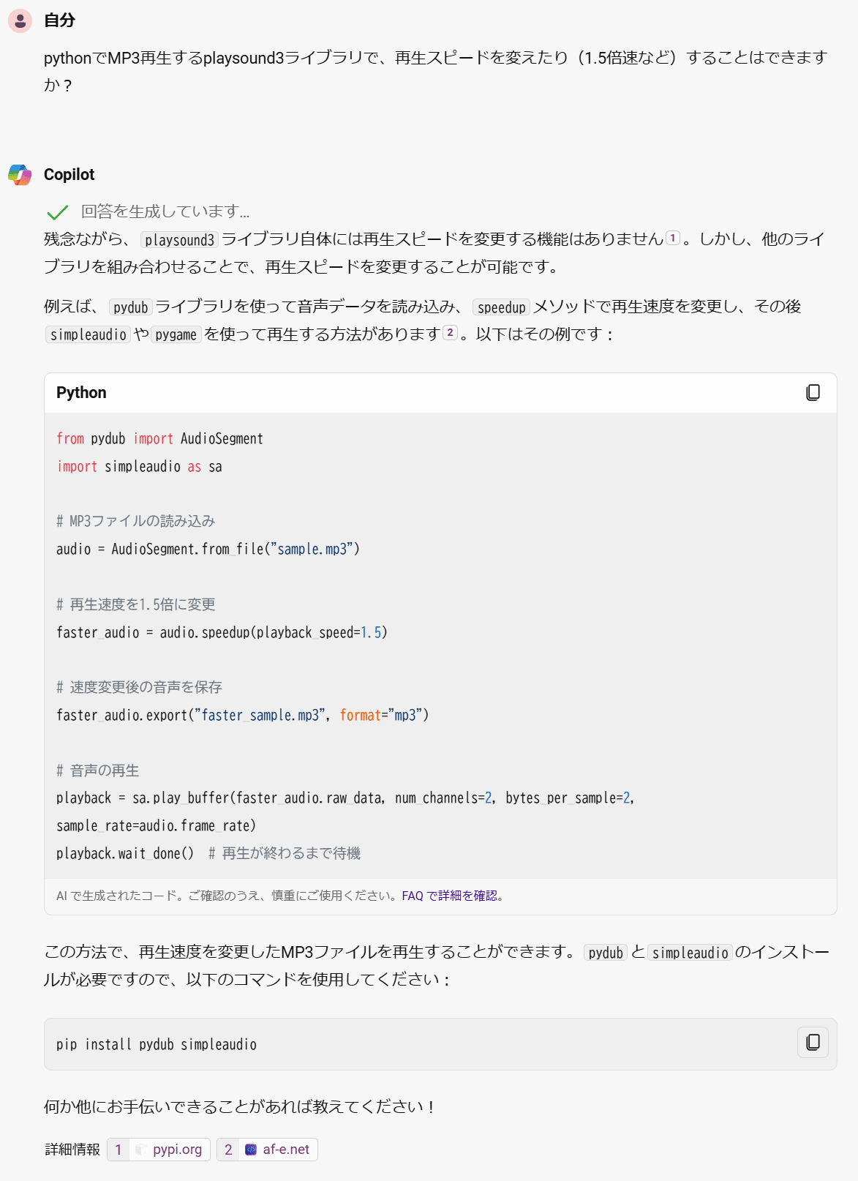Click the copy icon on the Python code block
This screenshot has width=858, height=1181.
812,393
